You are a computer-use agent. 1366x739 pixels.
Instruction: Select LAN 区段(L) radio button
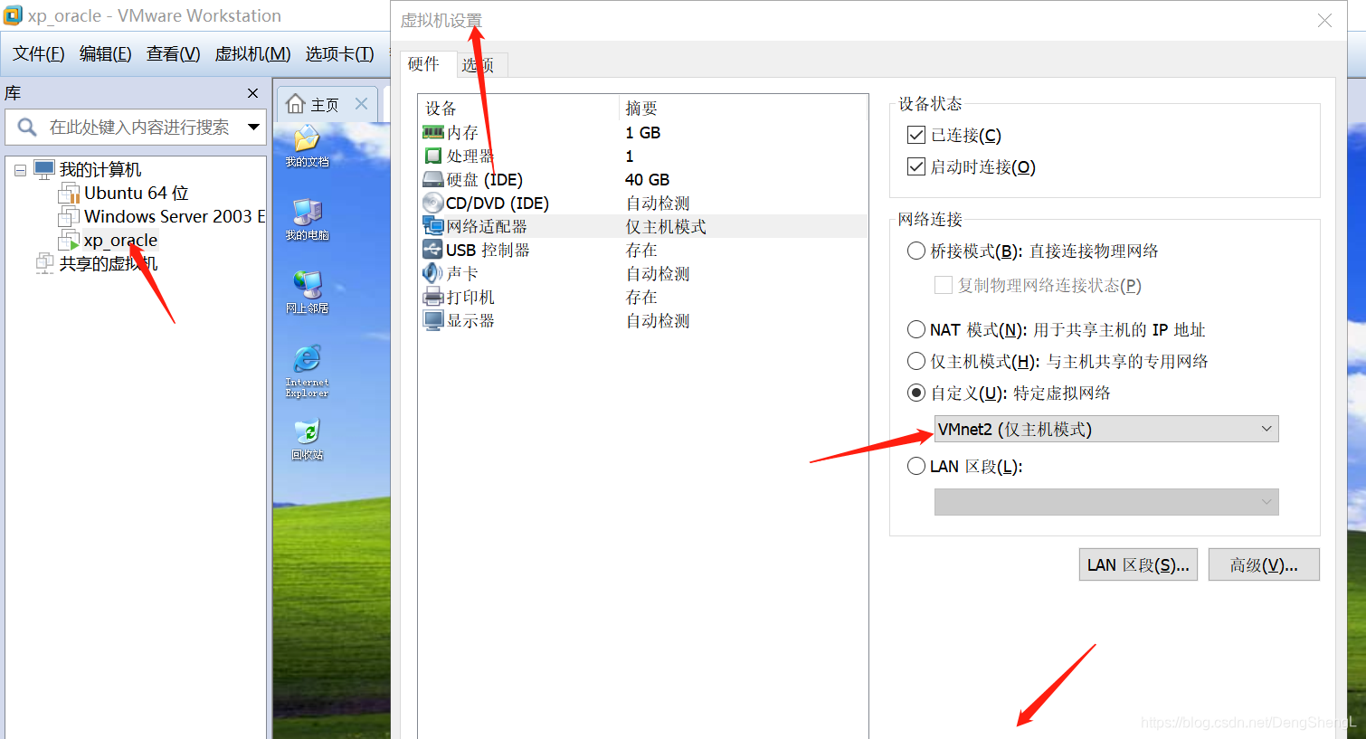pyautogui.click(x=916, y=466)
